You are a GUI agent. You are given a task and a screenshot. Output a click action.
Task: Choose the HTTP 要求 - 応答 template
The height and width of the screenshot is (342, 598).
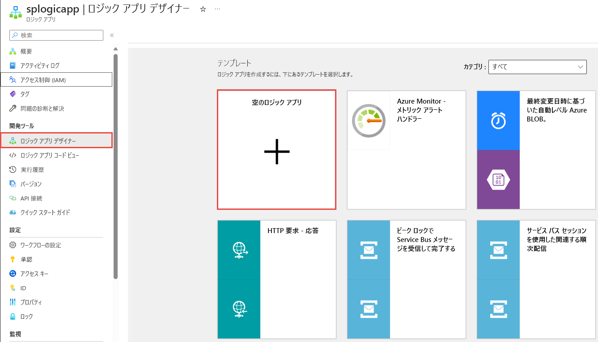(277, 279)
